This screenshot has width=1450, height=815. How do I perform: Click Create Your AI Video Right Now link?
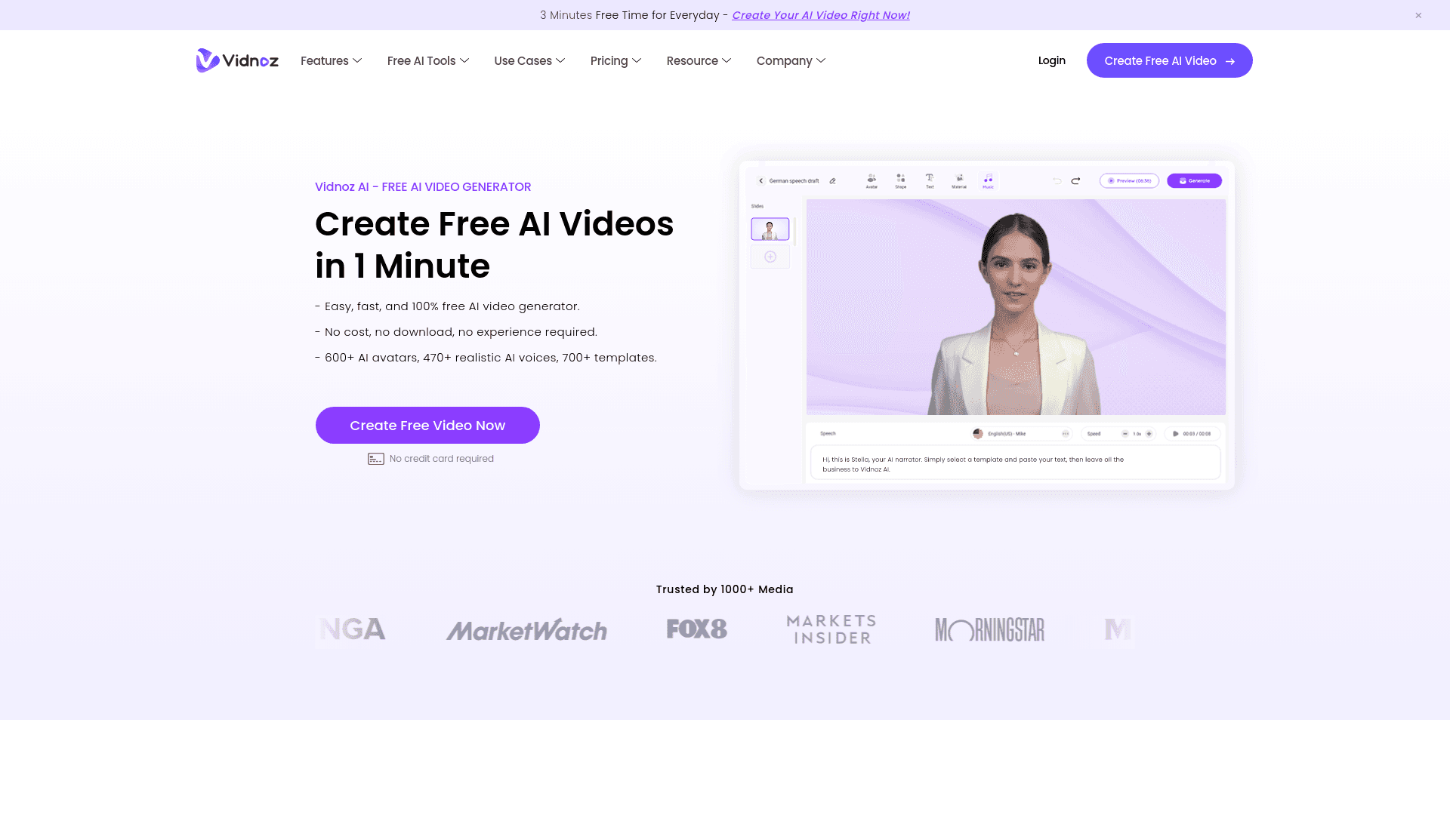click(819, 15)
